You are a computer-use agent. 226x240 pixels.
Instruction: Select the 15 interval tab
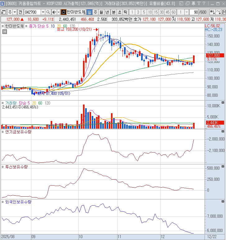(x=156, y=12)
